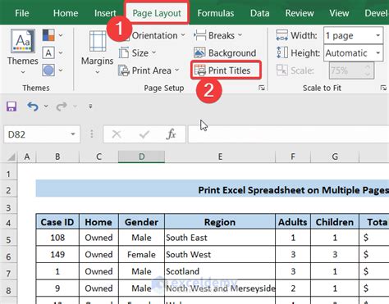Screen dimensions: 389x304
Task: Select the Page Layout tab
Action: [157, 13]
